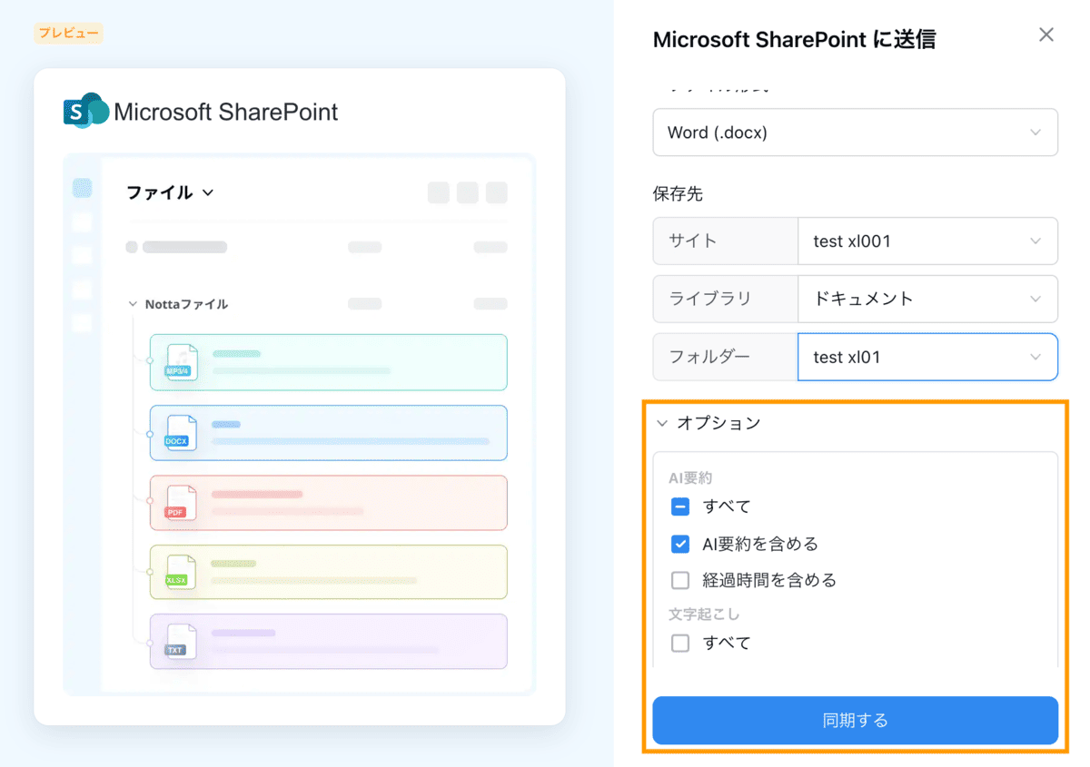Click the 同期する button
1090x767 pixels.
[x=855, y=721]
